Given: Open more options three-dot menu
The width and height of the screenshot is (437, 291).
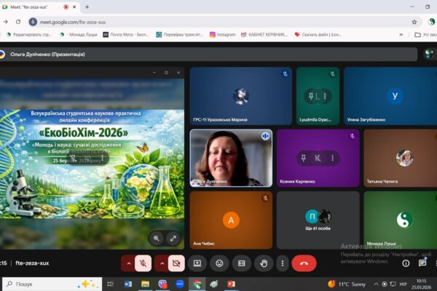Looking at the screenshot, I should tap(285, 263).
